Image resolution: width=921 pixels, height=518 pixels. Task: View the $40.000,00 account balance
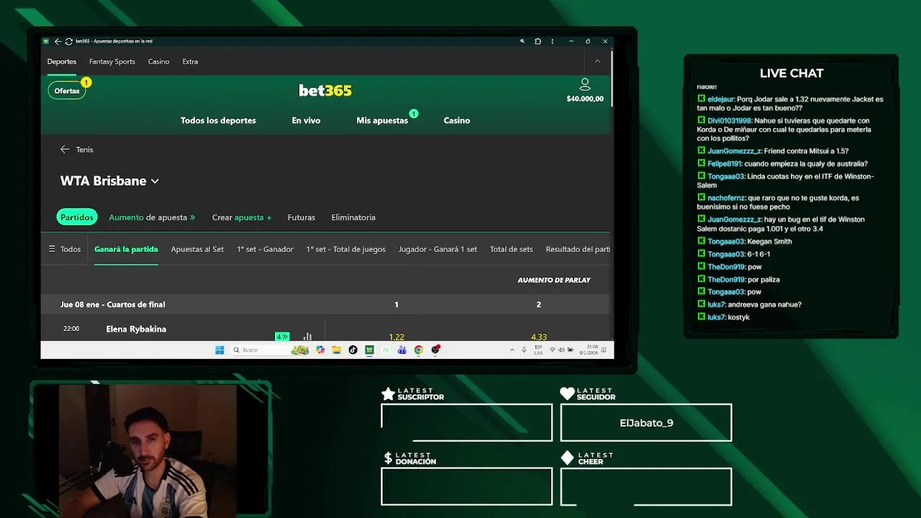(x=585, y=99)
